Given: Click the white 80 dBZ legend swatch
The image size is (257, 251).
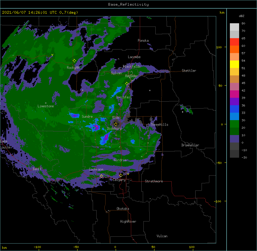Looking at the screenshot, I should pyautogui.click(x=234, y=27).
